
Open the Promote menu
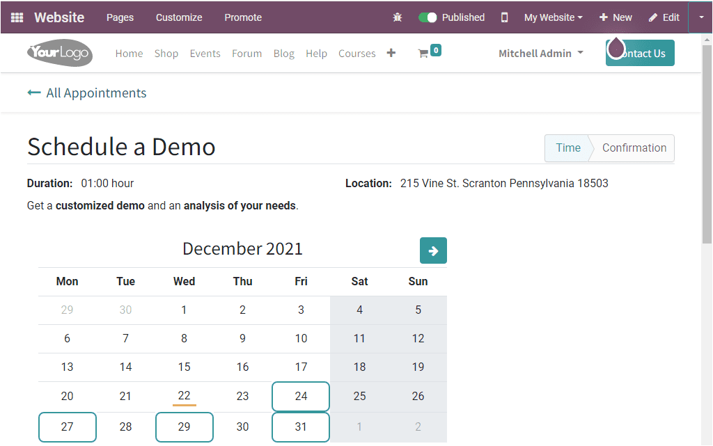[x=243, y=17]
